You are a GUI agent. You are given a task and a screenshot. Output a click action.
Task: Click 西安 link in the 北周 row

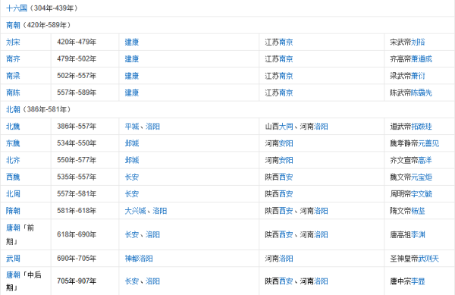pos(286,193)
